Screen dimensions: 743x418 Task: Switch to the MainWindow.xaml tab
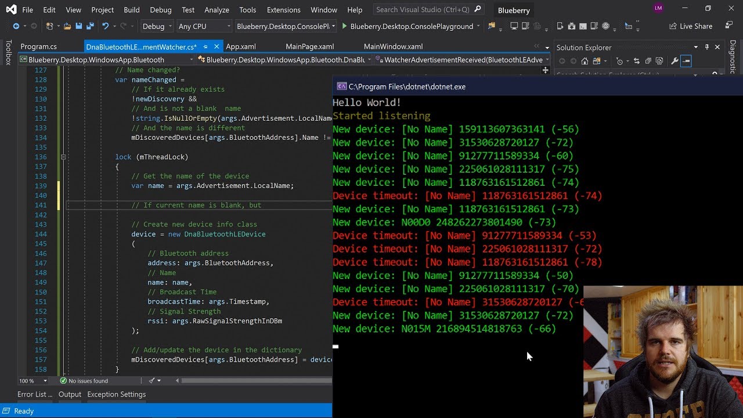tap(393, 46)
